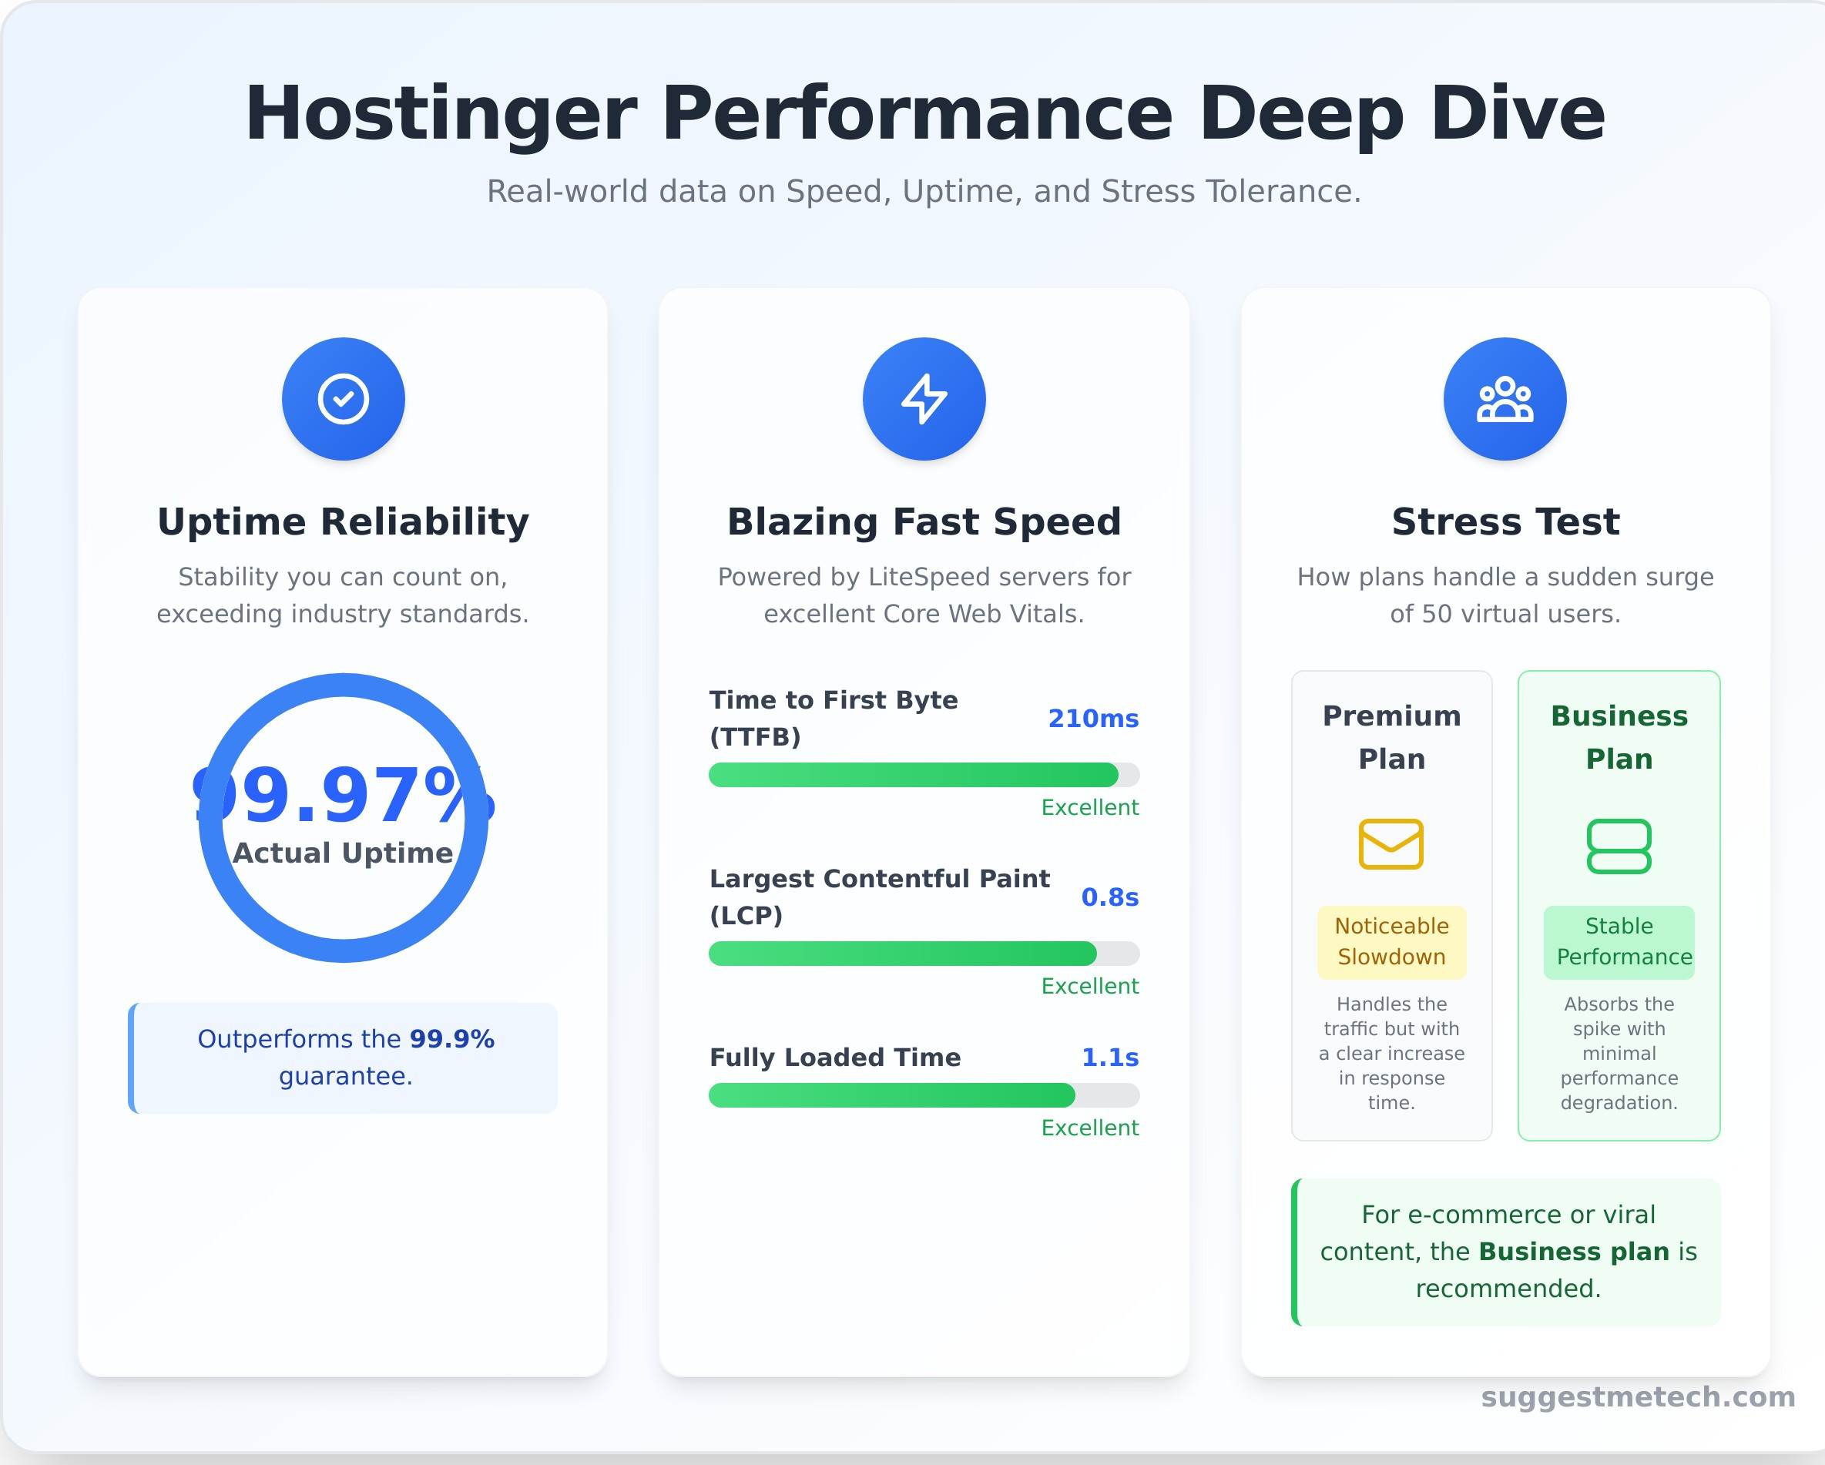Click the TTFB progress bar
This screenshot has width=1825, height=1465.
click(924, 775)
